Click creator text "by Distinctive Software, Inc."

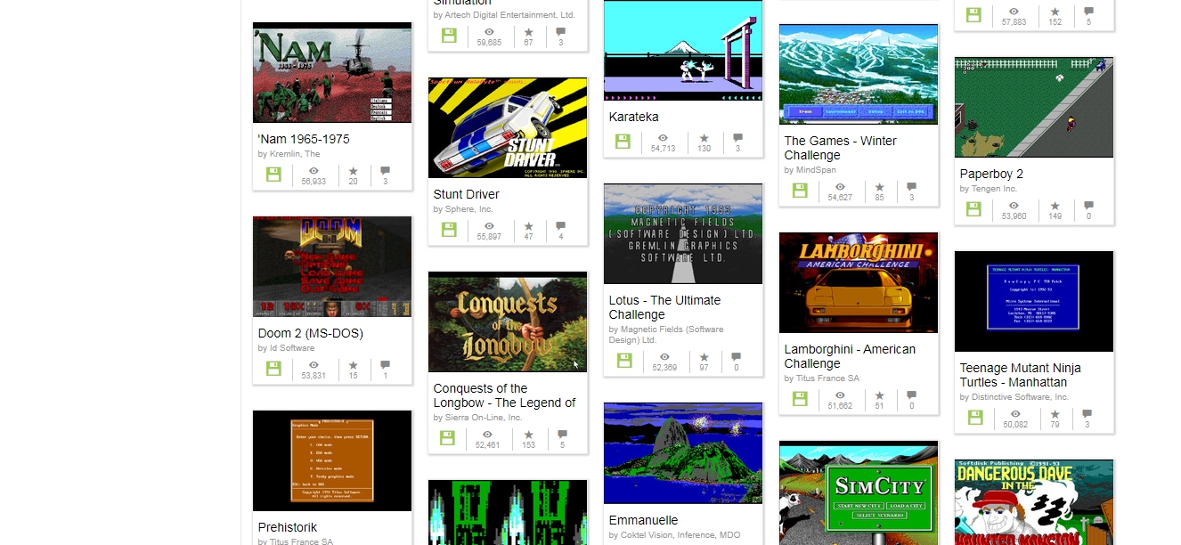(1014, 397)
